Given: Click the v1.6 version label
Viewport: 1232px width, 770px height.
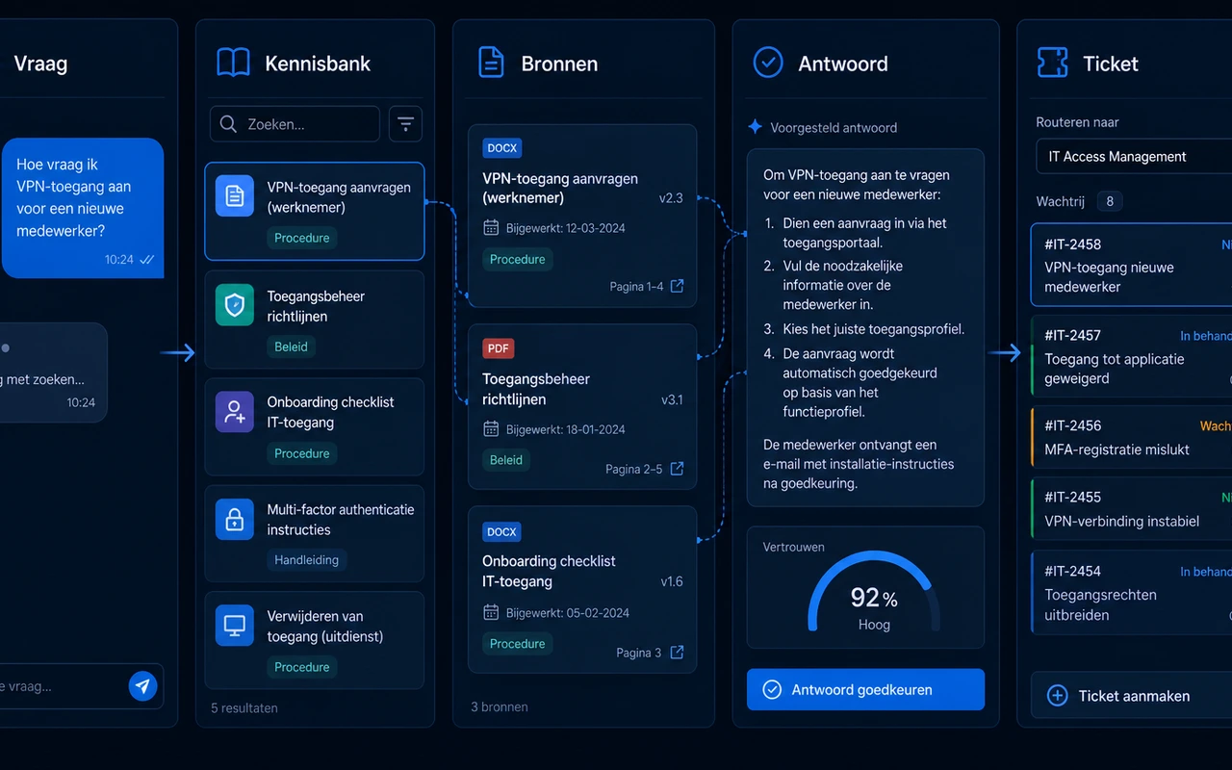Looking at the screenshot, I should (672, 581).
